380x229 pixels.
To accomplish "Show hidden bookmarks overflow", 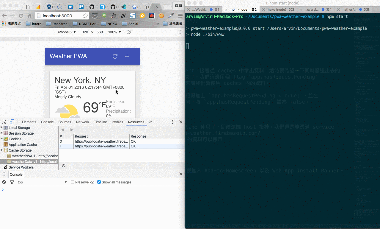I will point(158,24).
